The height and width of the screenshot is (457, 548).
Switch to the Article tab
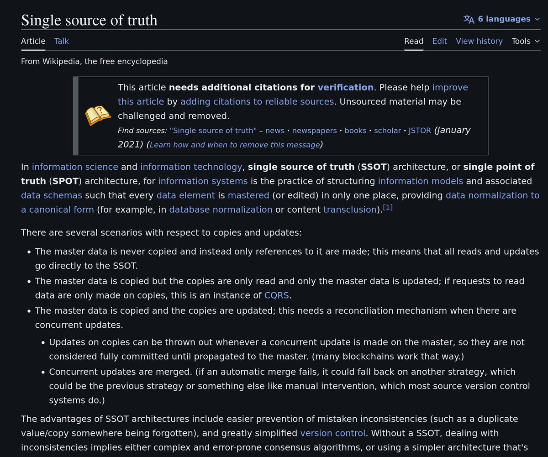point(33,41)
